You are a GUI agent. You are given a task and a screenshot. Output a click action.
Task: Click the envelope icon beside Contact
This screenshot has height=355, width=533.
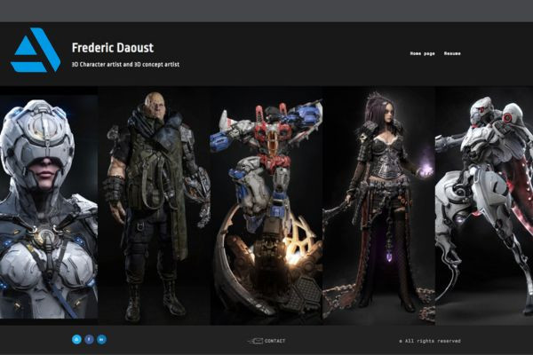coord(255,341)
